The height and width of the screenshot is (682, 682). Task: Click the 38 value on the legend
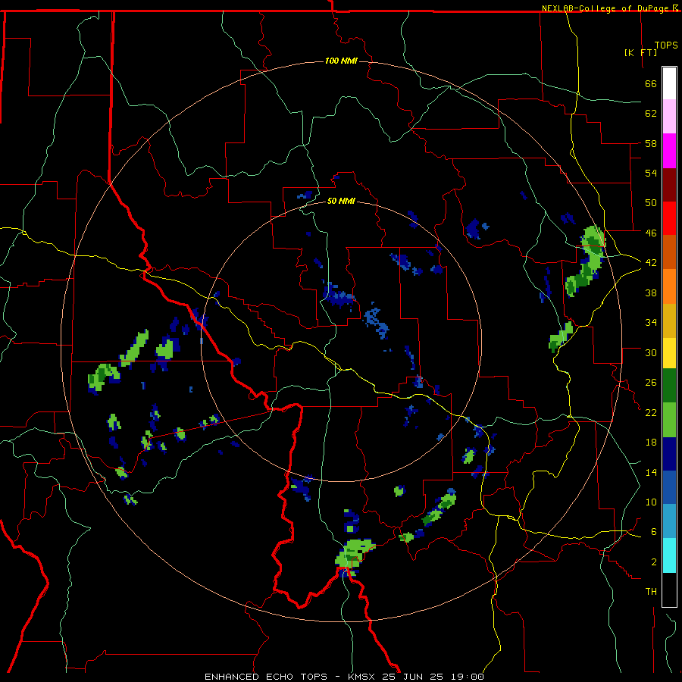[x=651, y=293]
